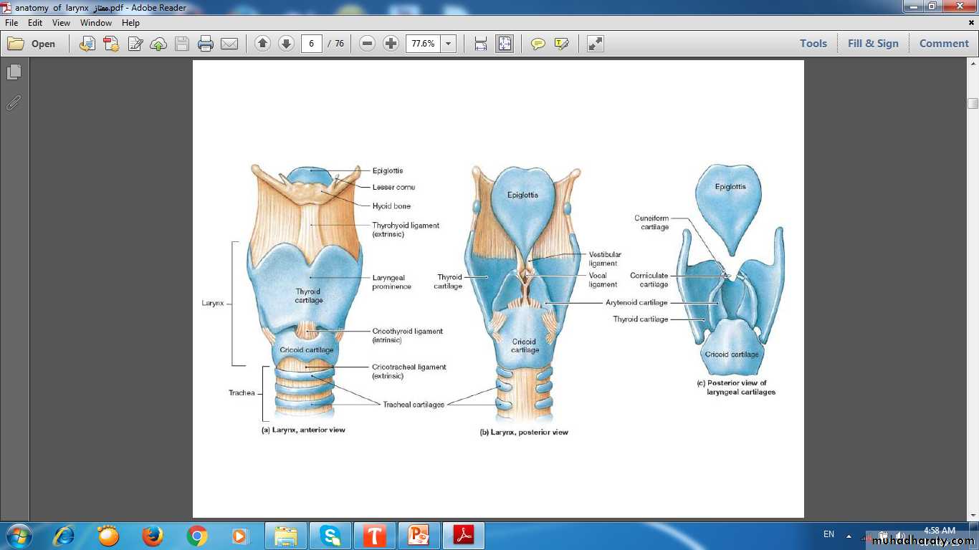Send file by email envelope icon
979x550 pixels.
(x=229, y=44)
